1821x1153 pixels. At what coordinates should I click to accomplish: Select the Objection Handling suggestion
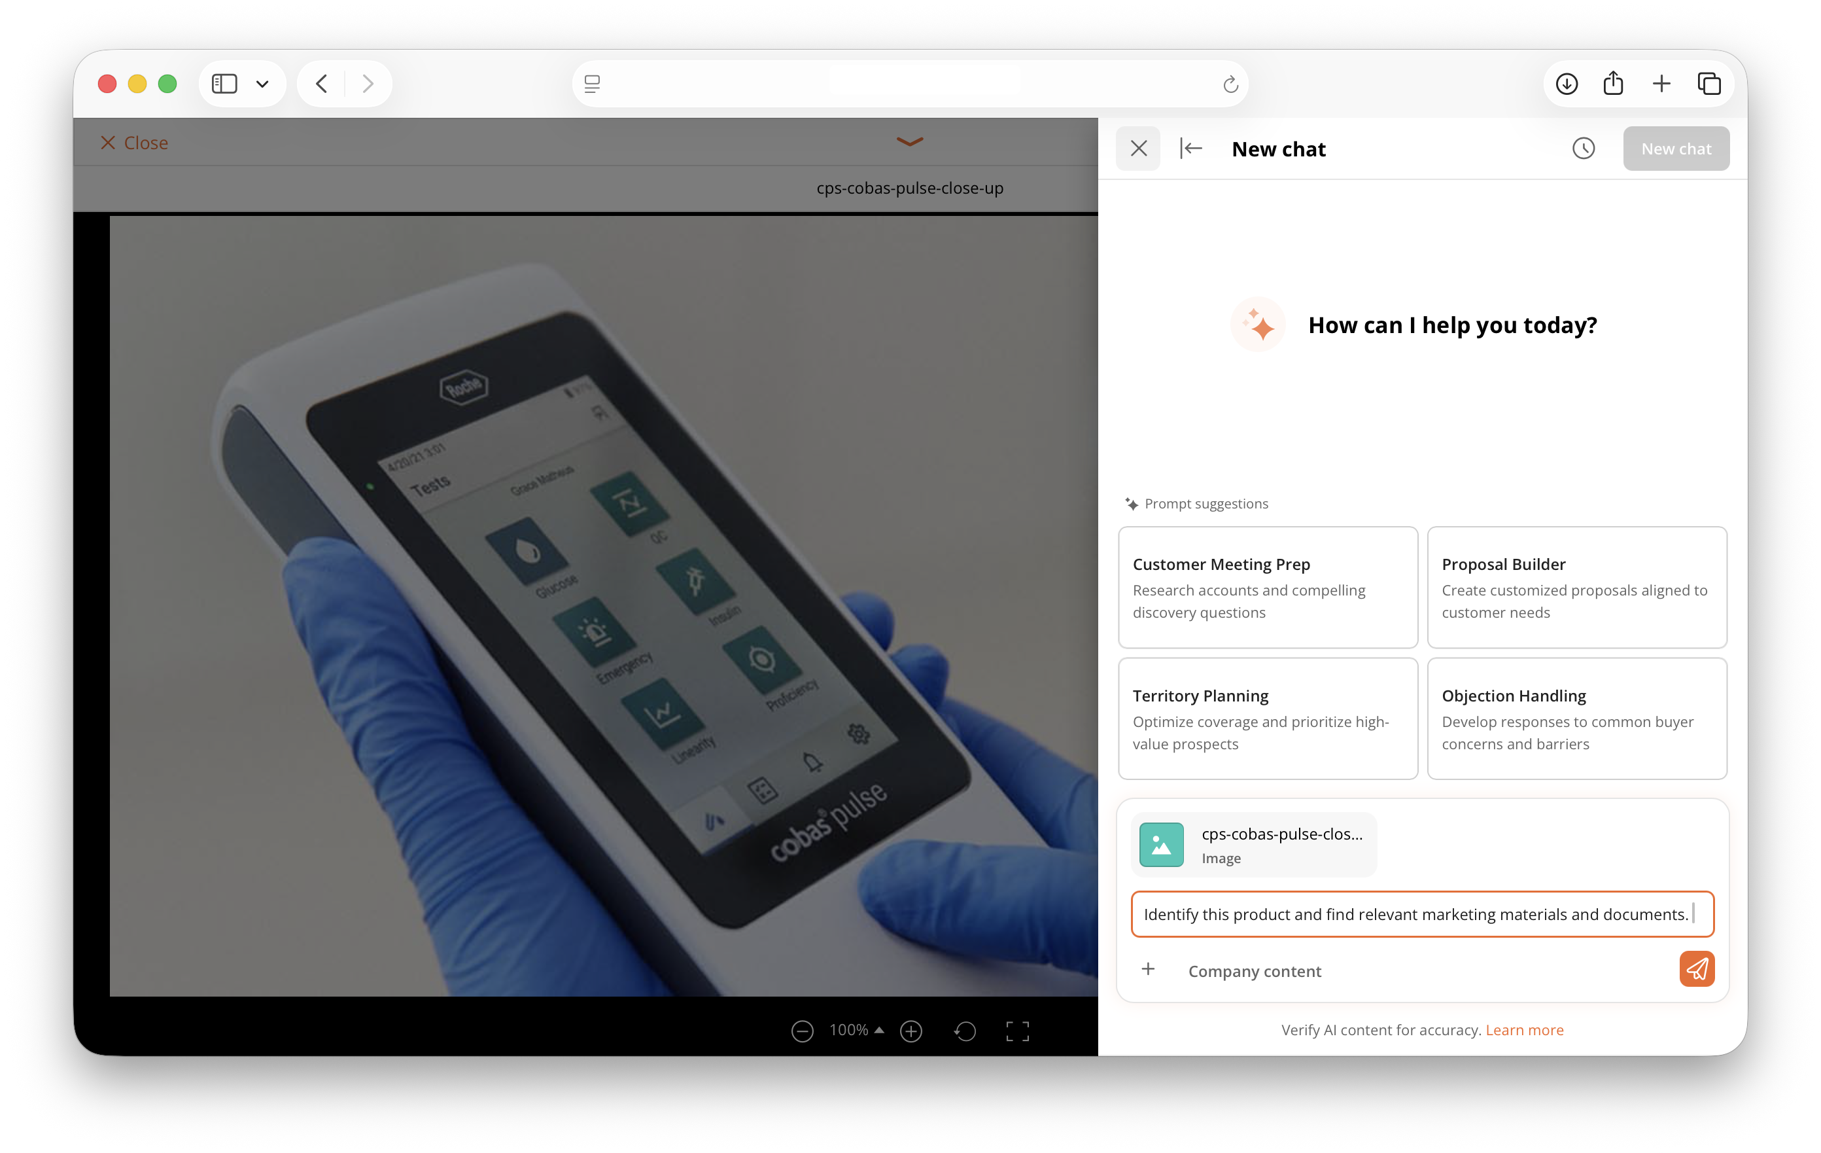pos(1577,718)
